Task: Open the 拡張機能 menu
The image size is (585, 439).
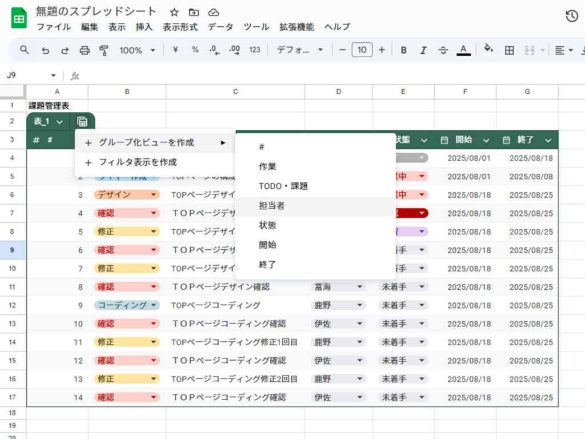Action: (296, 27)
